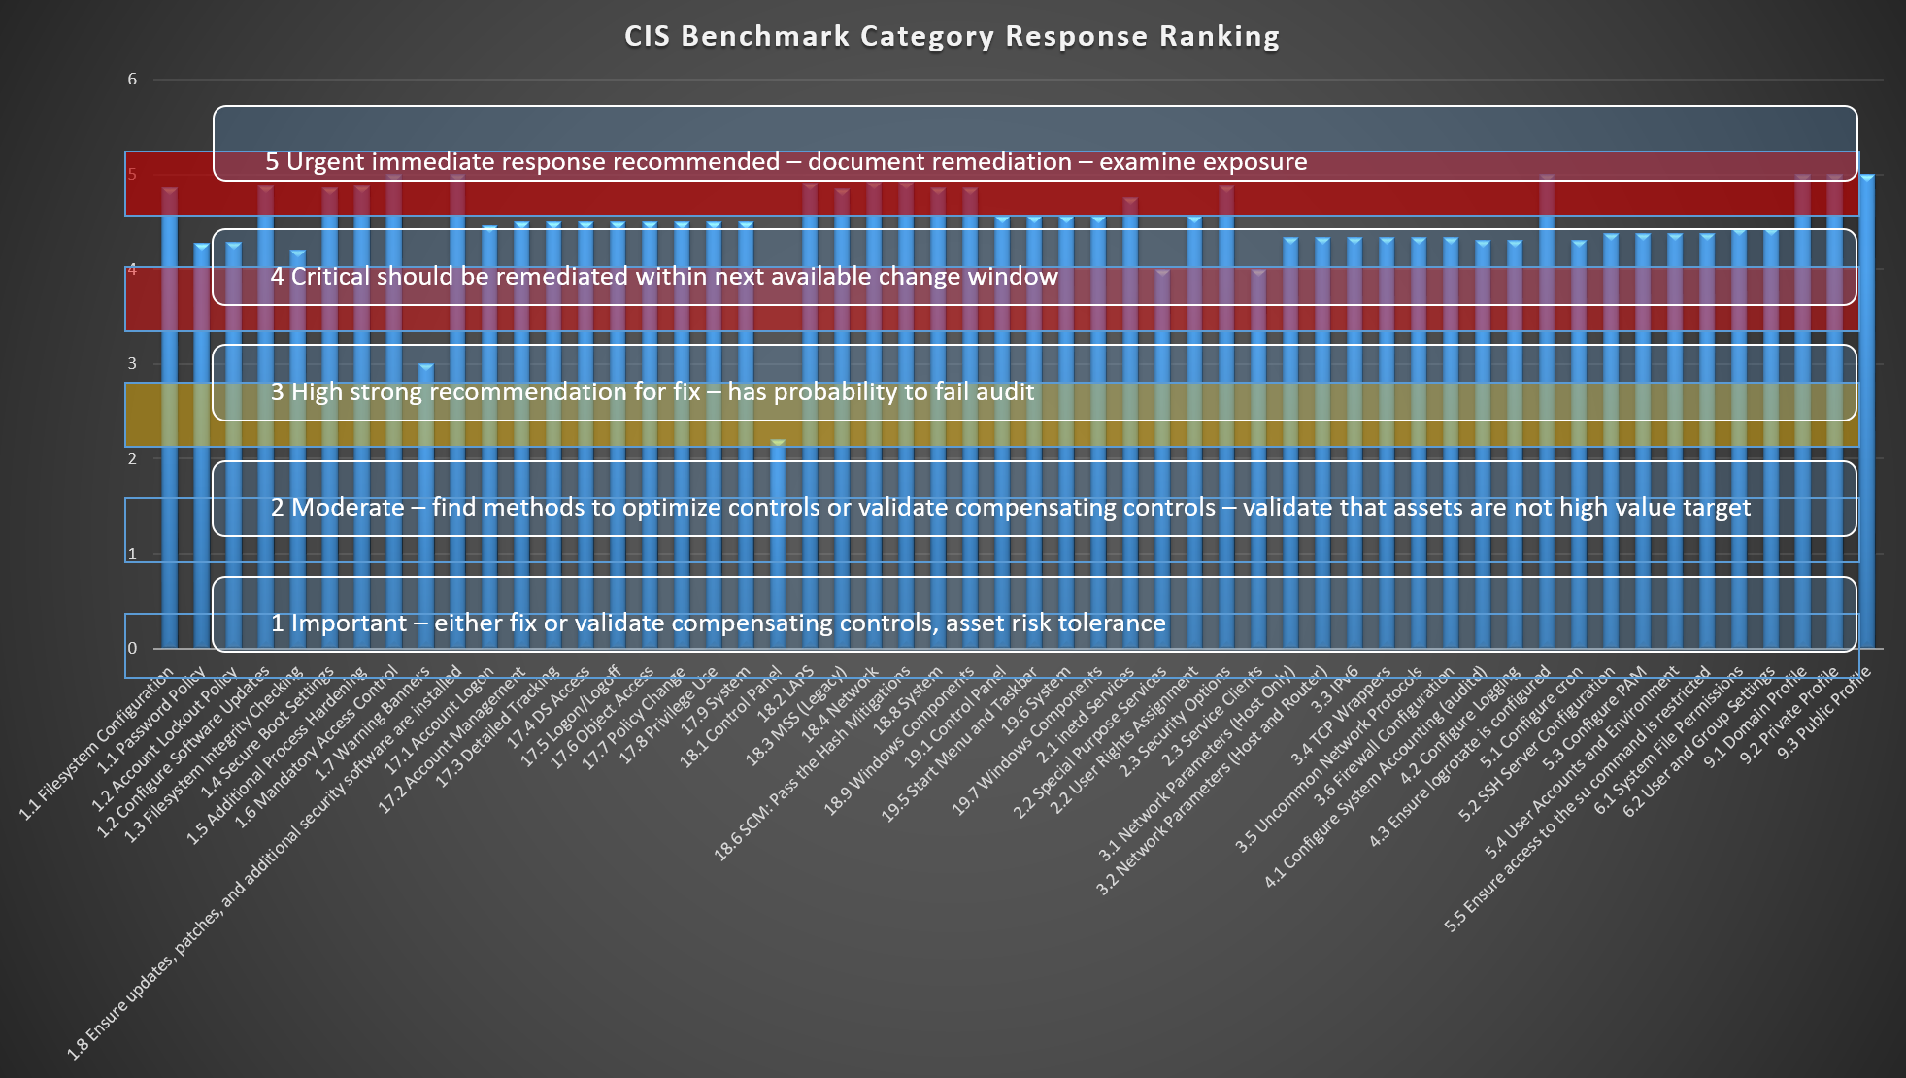The height and width of the screenshot is (1078, 1906).
Task: Click the y-axis value '2'
Action: pyautogui.click(x=132, y=458)
